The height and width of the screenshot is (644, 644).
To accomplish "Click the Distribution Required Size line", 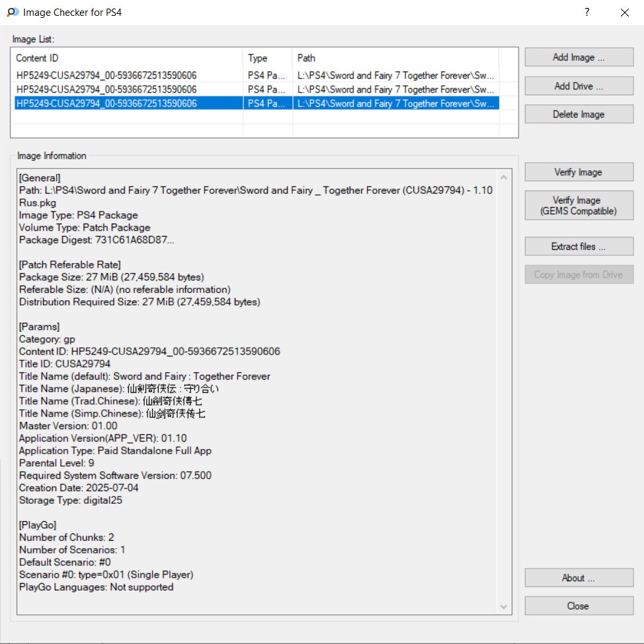I will coord(140,302).
